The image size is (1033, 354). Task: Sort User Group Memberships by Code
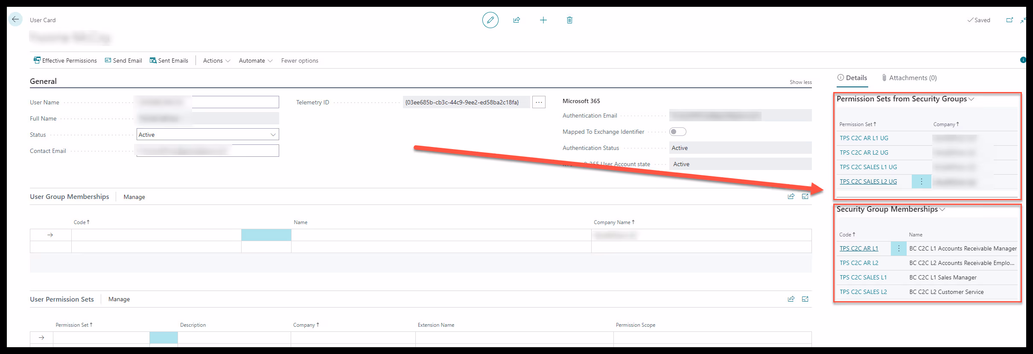(82, 222)
